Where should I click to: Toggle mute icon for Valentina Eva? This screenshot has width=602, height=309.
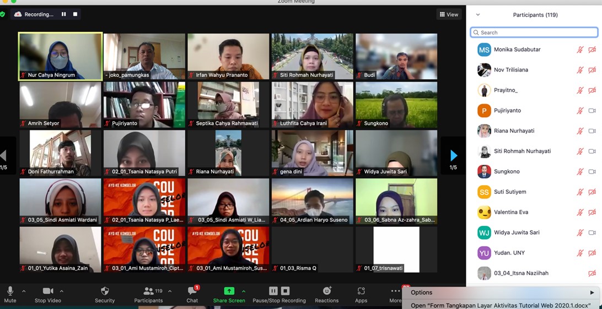coord(580,212)
